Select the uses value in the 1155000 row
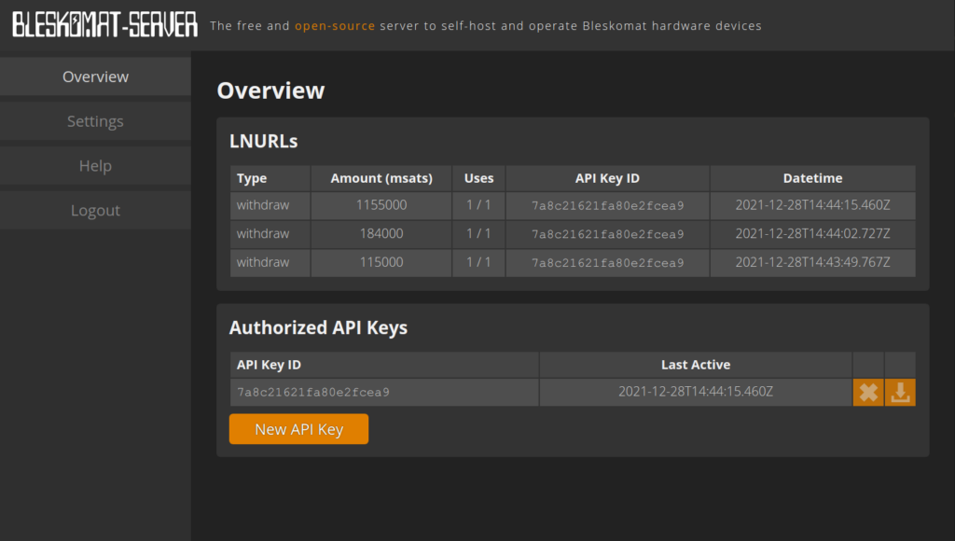This screenshot has width=955, height=541. tap(478, 205)
